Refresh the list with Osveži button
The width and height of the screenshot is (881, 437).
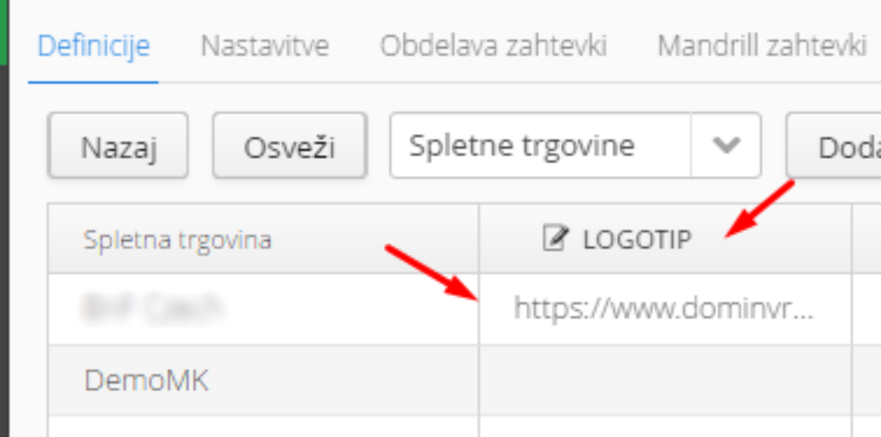pos(290,146)
